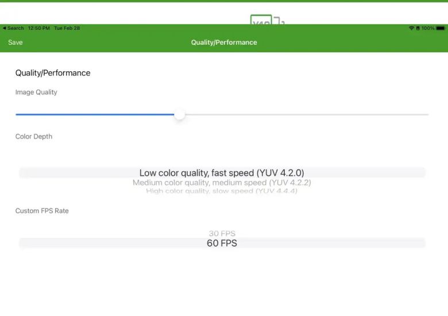Image resolution: width=448 pixels, height=316 pixels.
Task: Tap the Color Depth label
Action: click(34, 137)
